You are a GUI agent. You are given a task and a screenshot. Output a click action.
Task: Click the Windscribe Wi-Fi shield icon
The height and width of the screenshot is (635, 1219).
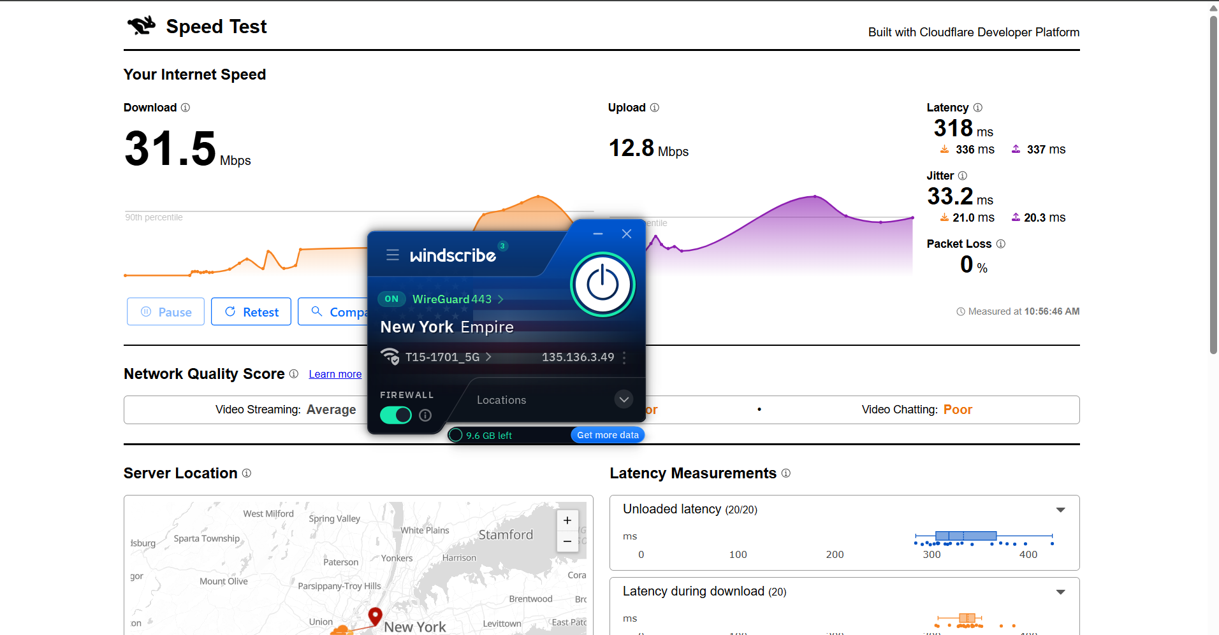(x=390, y=356)
